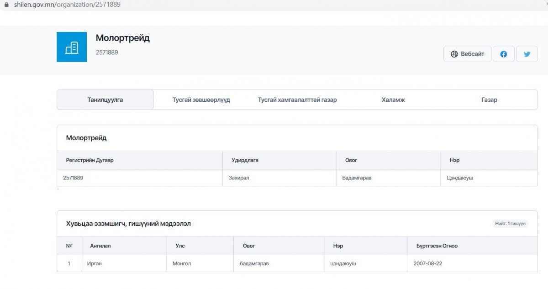Select the 2007-08-22 date cell
Screen dimensions: 548x289
point(427,263)
